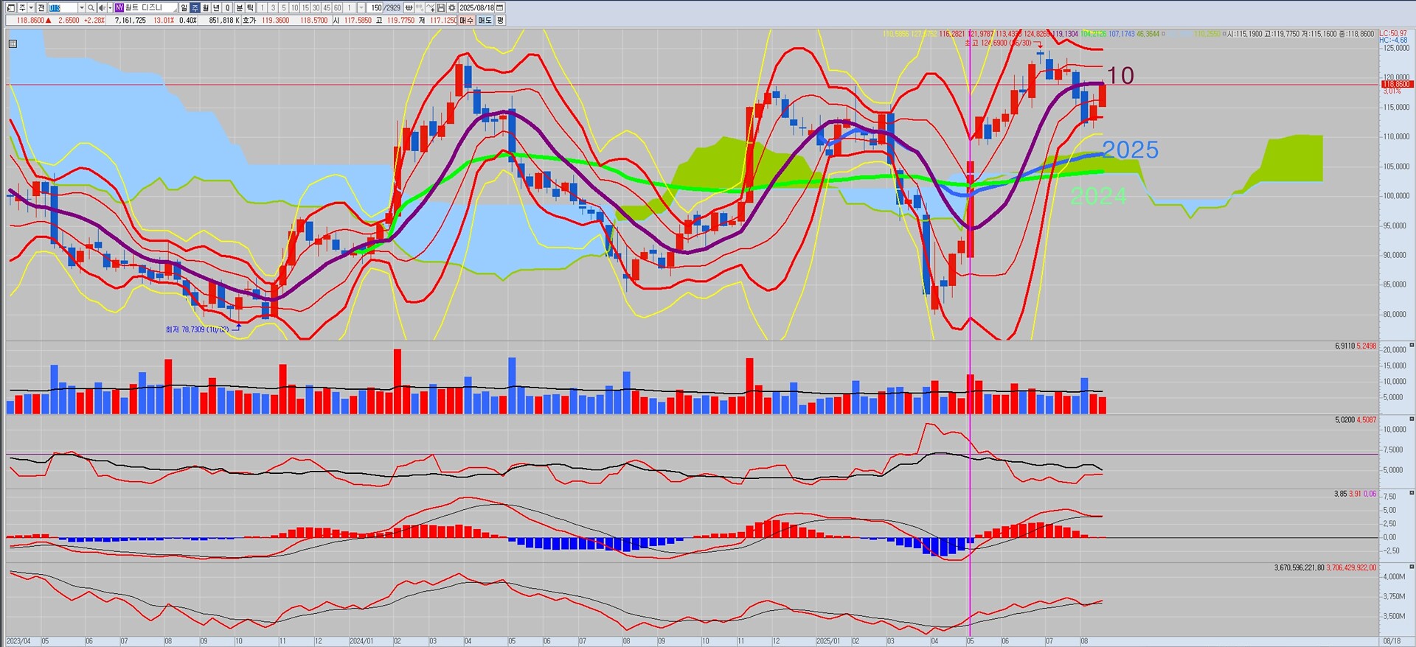Viewport: 1416px width, 647px height.
Task: Click the 125.0000 price axis label
Action: click(x=1396, y=48)
